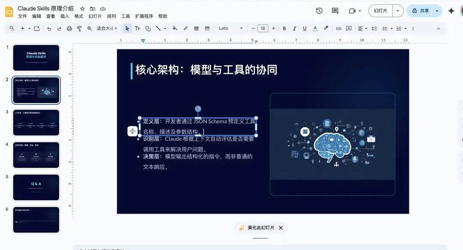Viewport: 463px width, 250px height.
Task: Select the Q & A slide thumbnail
Action: [x=36, y=187]
